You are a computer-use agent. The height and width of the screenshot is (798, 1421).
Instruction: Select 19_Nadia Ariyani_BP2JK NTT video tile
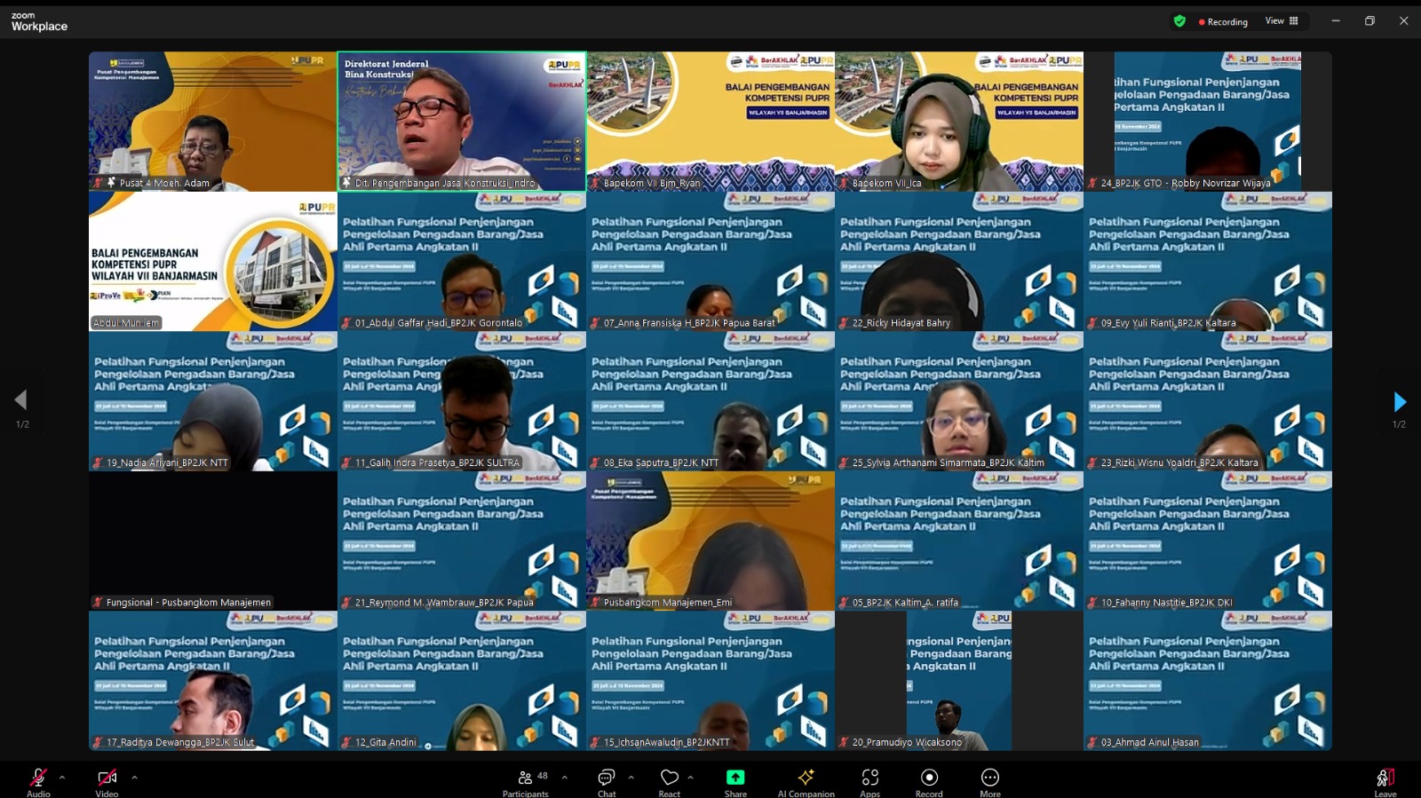point(213,401)
